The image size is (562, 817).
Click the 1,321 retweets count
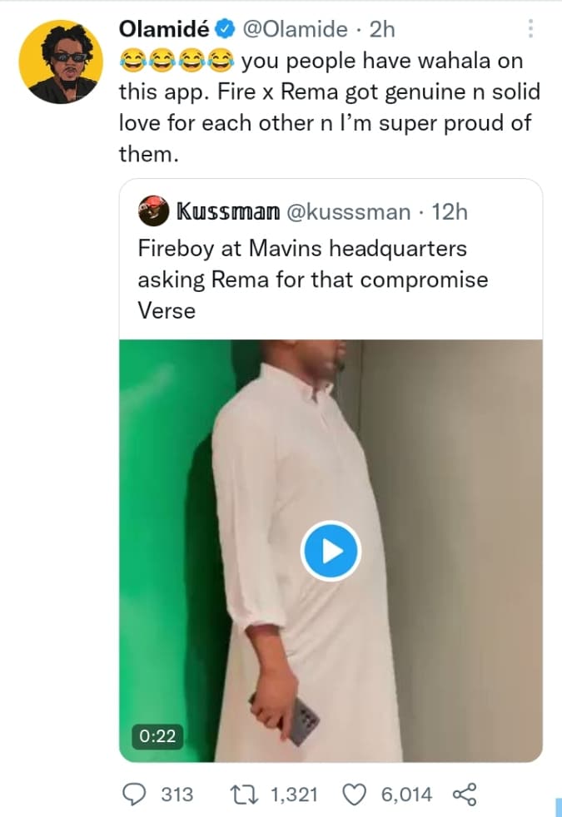click(294, 795)
